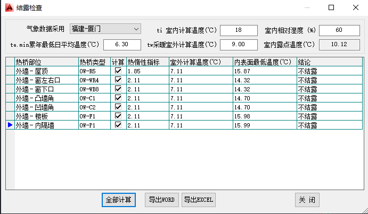Uncheck the 外墙-屋顶 calculation checkbox

[118, 71]
